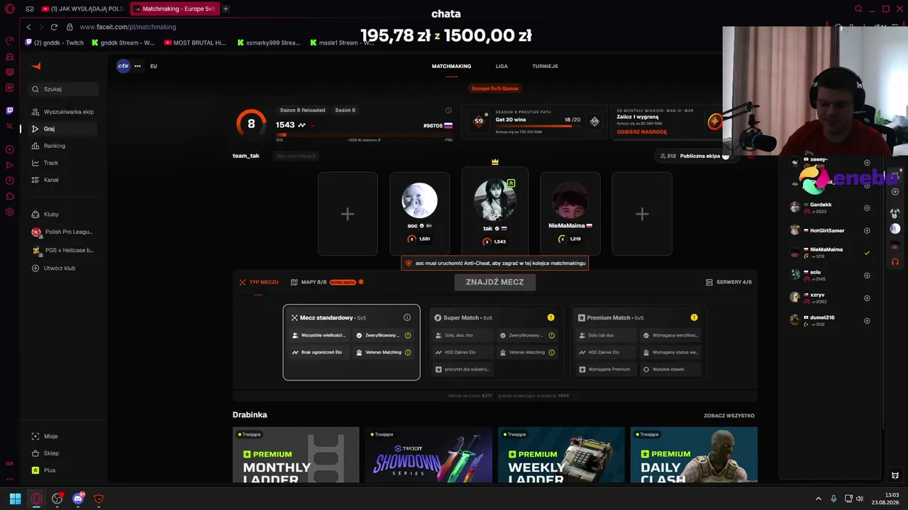Open the three-dot menu beside game icon
The image size is (908, 510).
[138, 66]
